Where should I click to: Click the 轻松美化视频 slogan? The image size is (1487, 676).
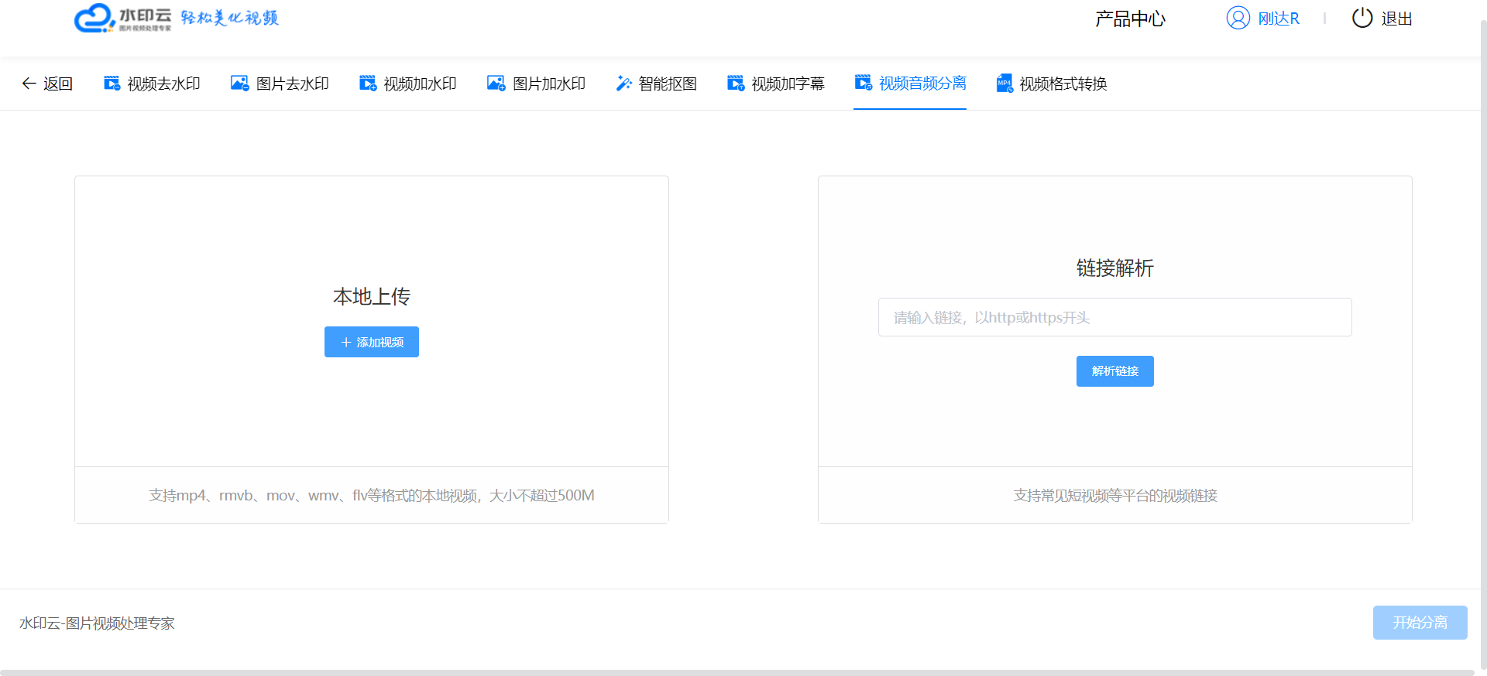pyautogui.click(x=229, y=18)
